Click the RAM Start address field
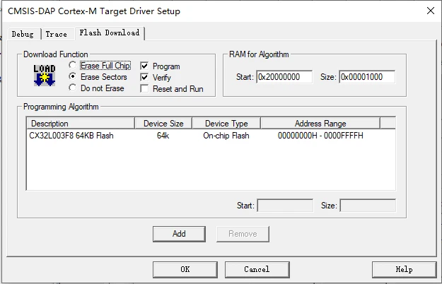This screenshot has height=284, width=442. click(284, 77)
